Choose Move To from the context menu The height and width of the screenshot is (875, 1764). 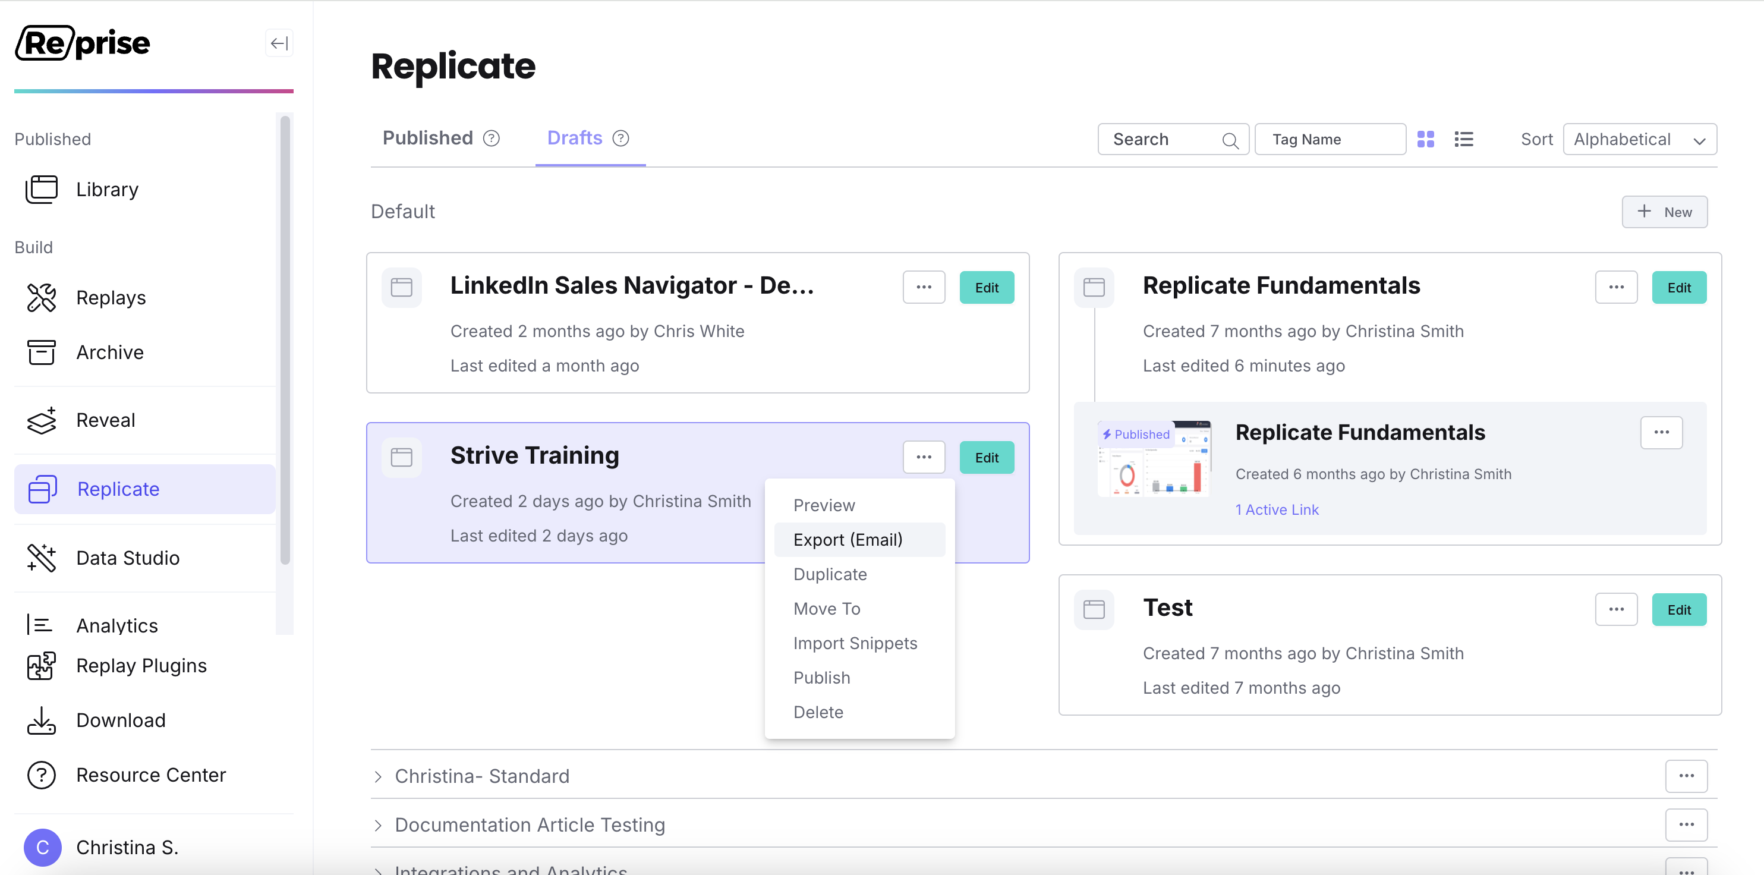859,609
